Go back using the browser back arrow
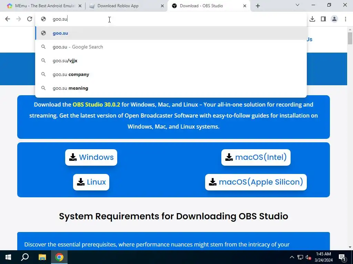Image resolution: width=353 pixels, height=264 pixels. (8, 19)
